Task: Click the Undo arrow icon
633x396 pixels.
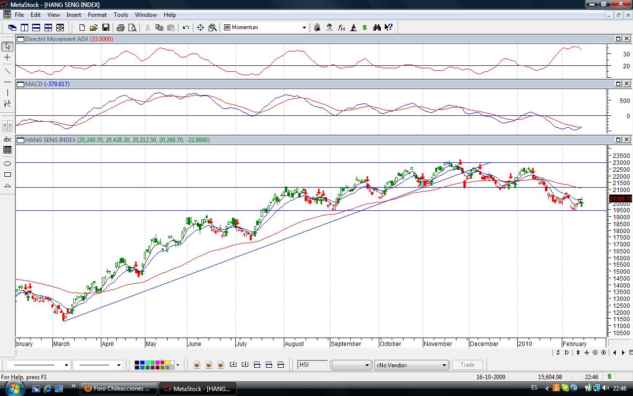Action: coord(186,28)
